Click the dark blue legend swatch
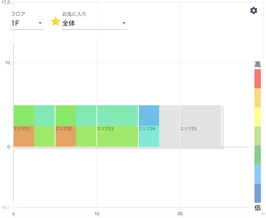This screenshot has width=266, height=218. (x=257, y=193)
